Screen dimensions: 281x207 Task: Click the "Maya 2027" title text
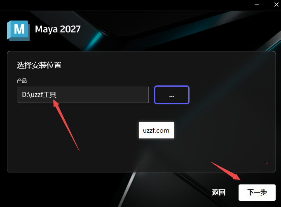[x=58, y=29]
